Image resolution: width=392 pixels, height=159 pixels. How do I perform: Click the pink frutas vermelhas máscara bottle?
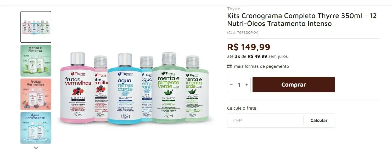[x=101, y=89]
